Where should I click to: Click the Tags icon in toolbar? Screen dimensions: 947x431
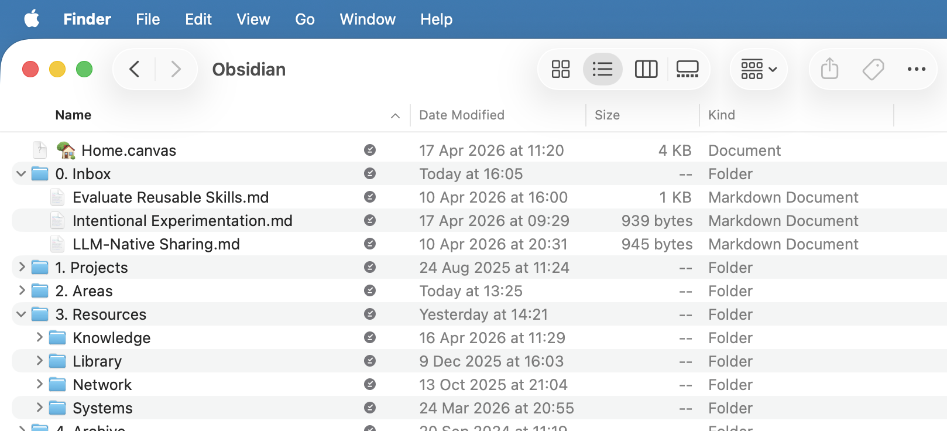click(x=873, y=69)
